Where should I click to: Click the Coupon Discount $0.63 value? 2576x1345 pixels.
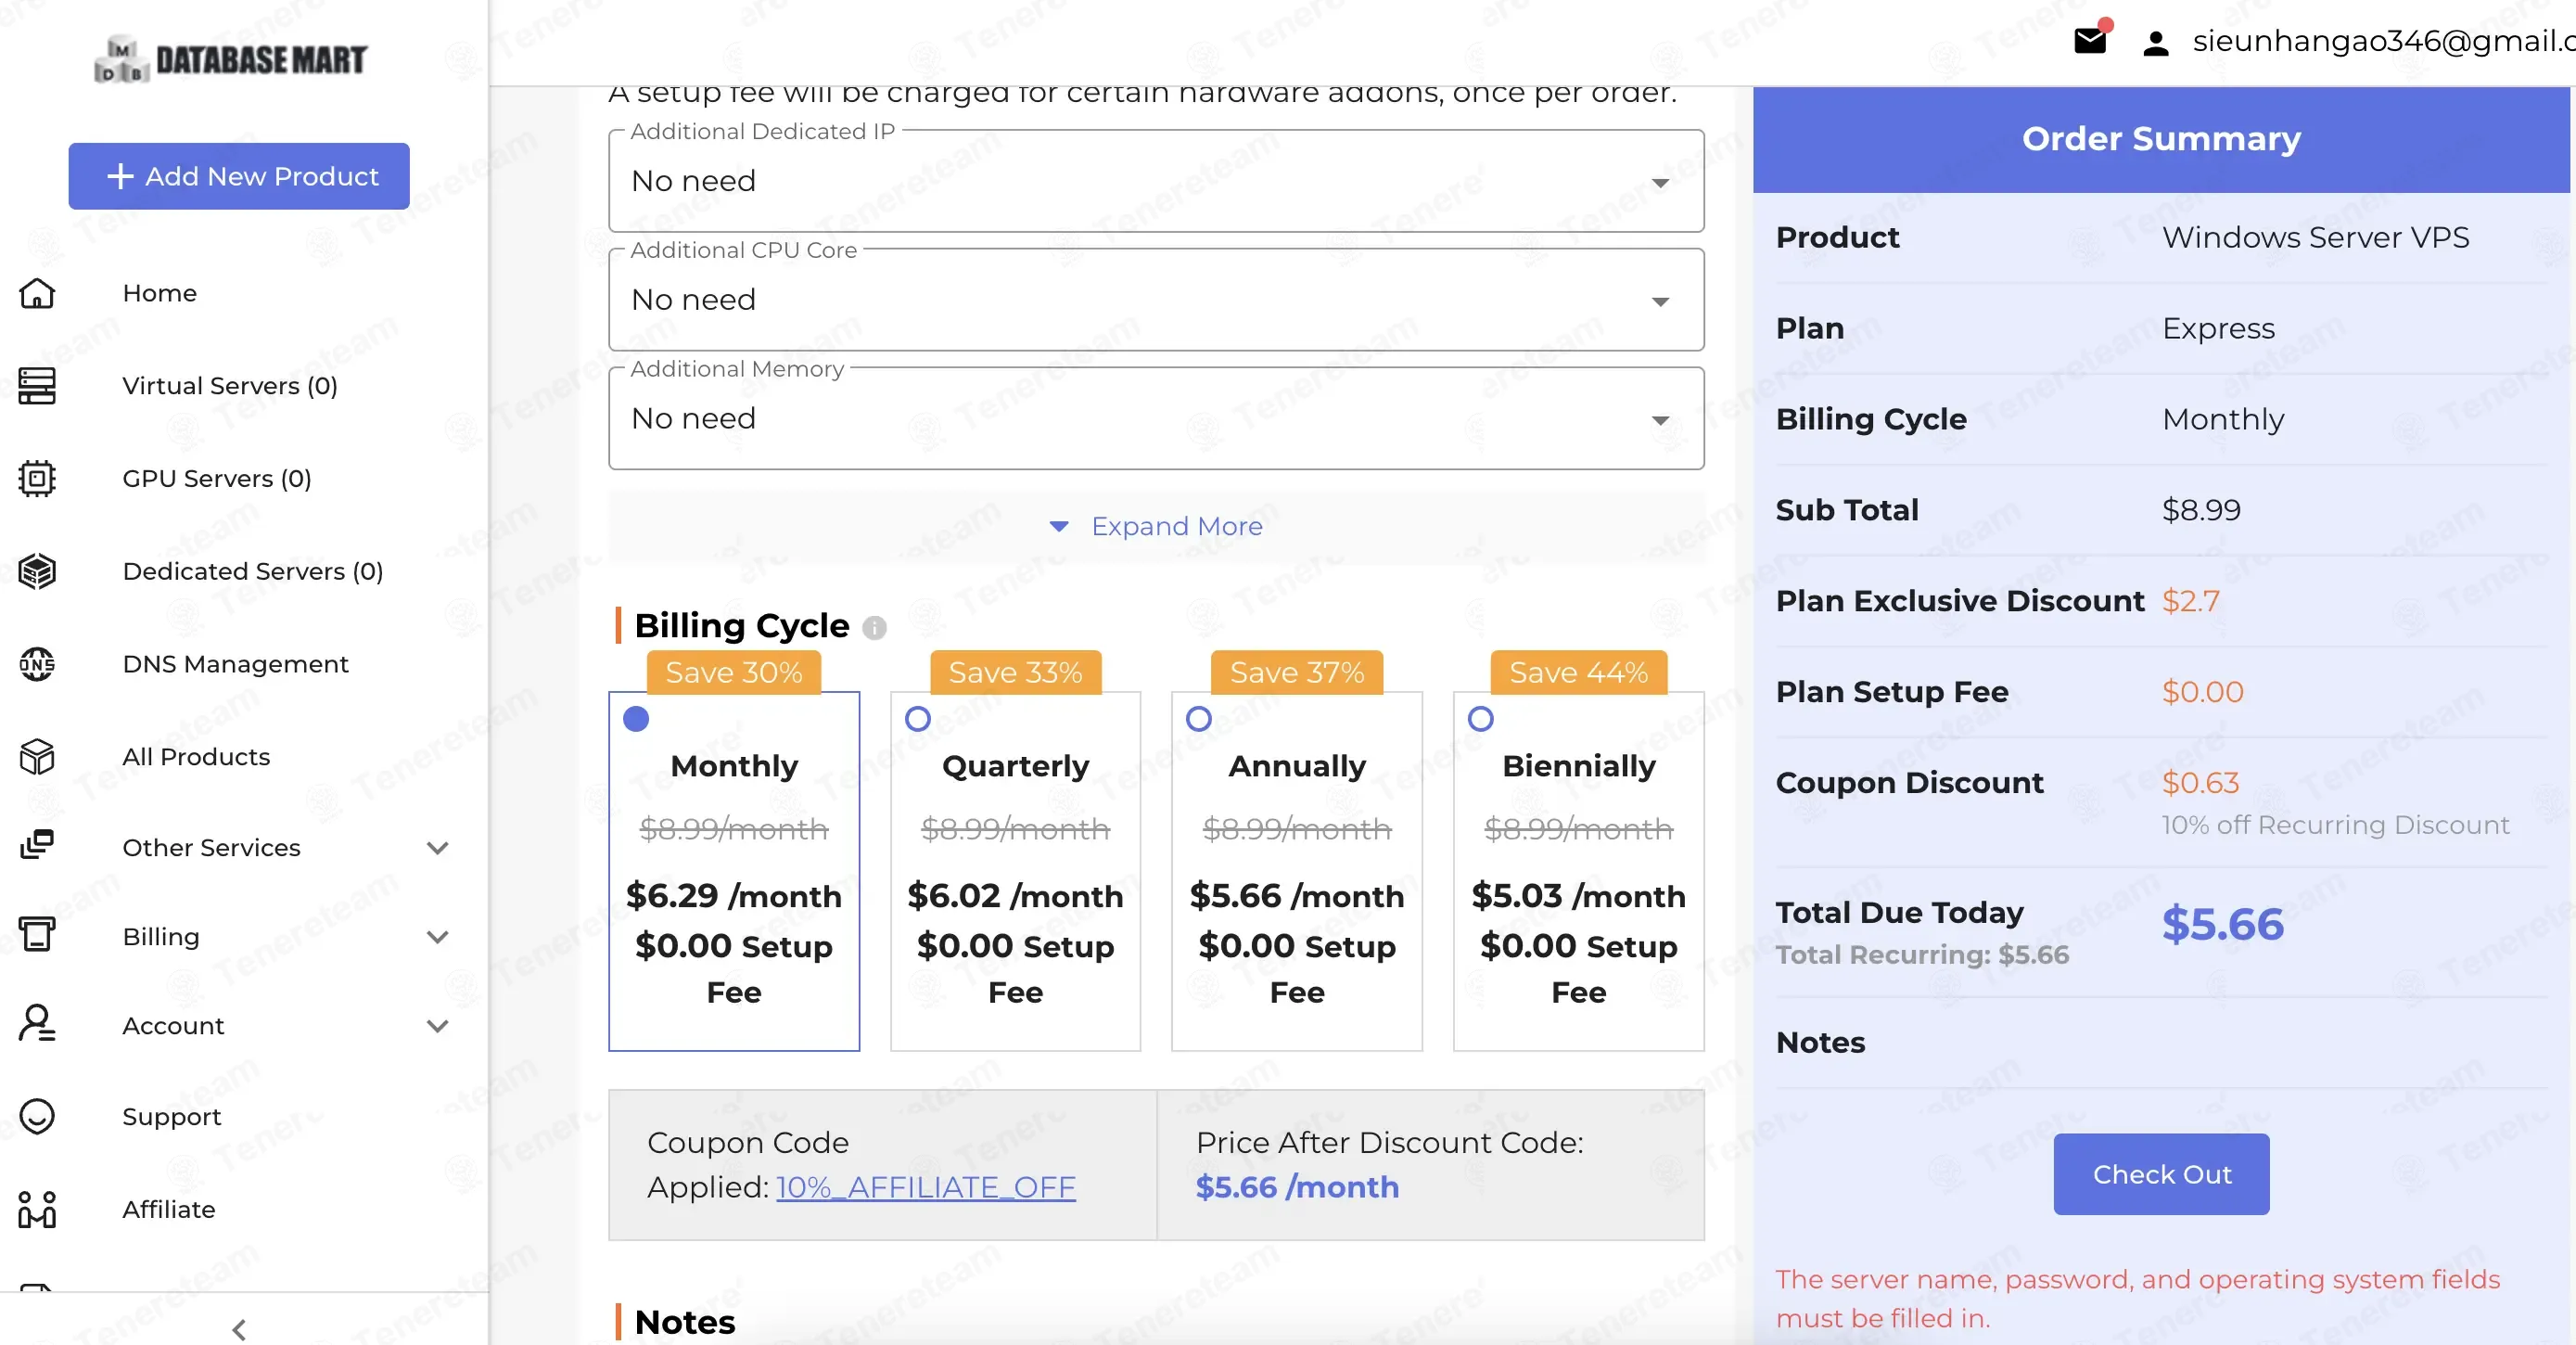[2200, 783]
